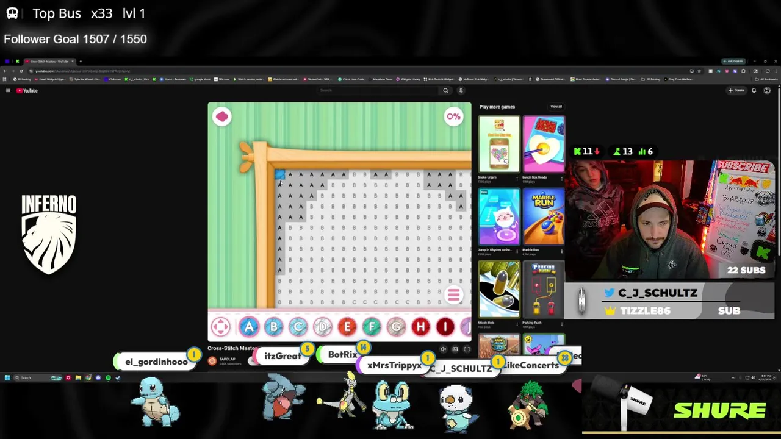Click the 0% progress indicator
The width and height of the screenshot is (781, 439).
click(453, 116)
